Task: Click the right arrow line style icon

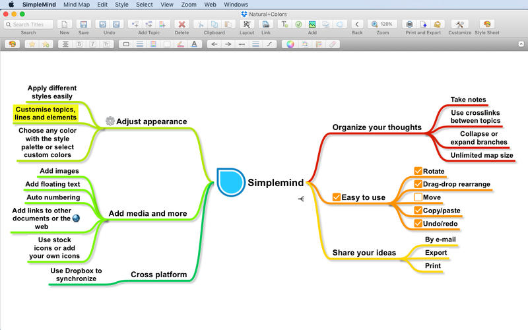Action: tap(228, 44)
